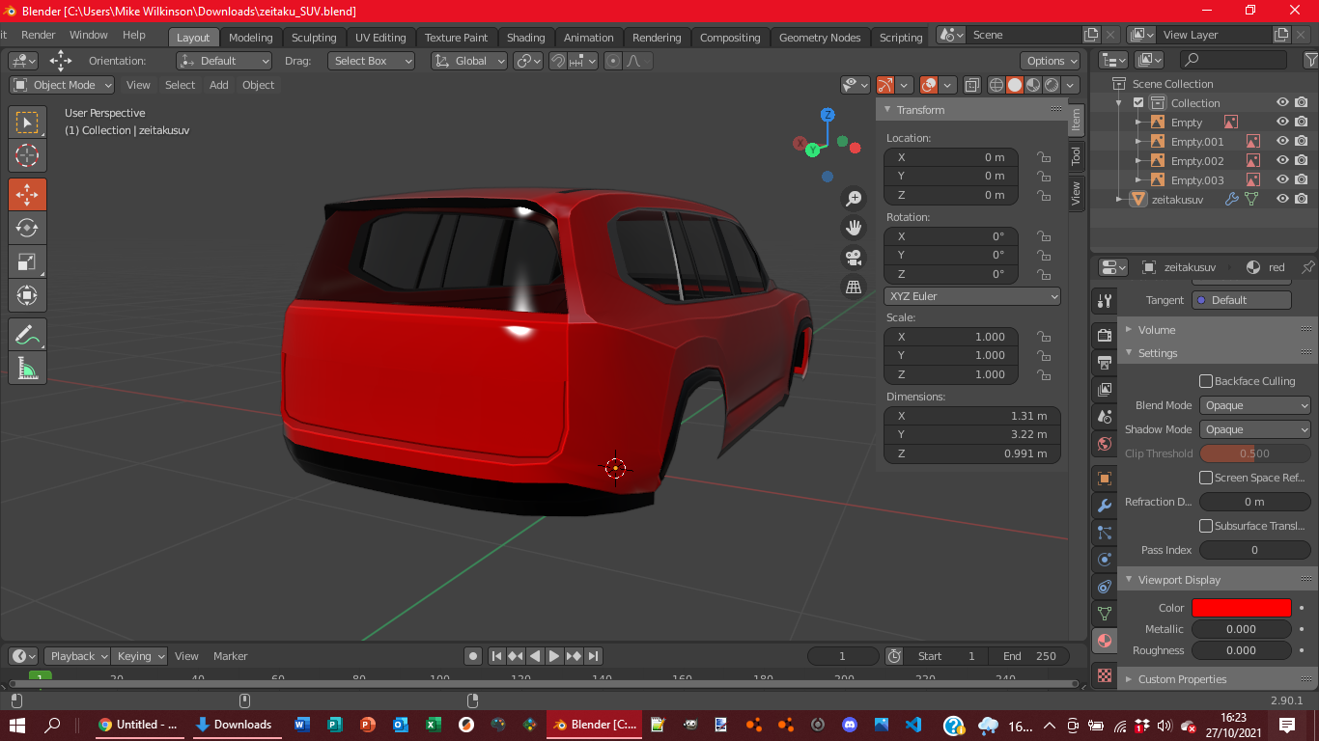Open the Render menu
The height and width of the screenshot is (741, 1319).
[x=39, y=35]
